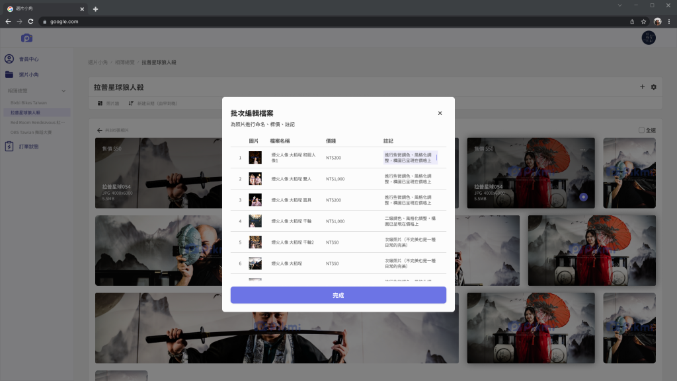Image resolution: width=677 pixels, height=381 pixels.
Task: Open the round user avatar in the app header
Action: click(649, 38)
